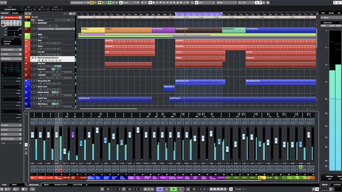Screen dimensions: 342x192
Task: Click the Play button in transport bar
Action: coord(174,189)
